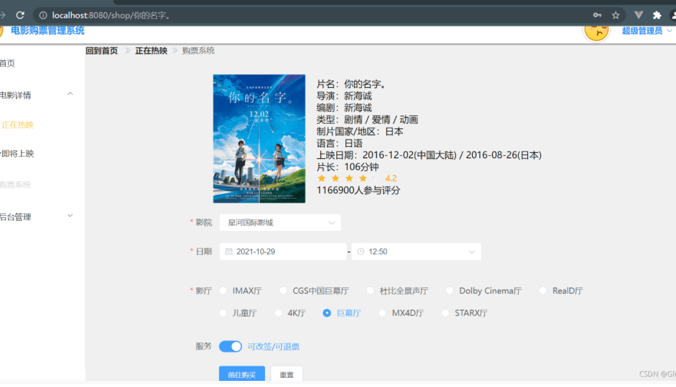
Task: Open the 12:50 time dropdown
Action: (x=416, y=251)
